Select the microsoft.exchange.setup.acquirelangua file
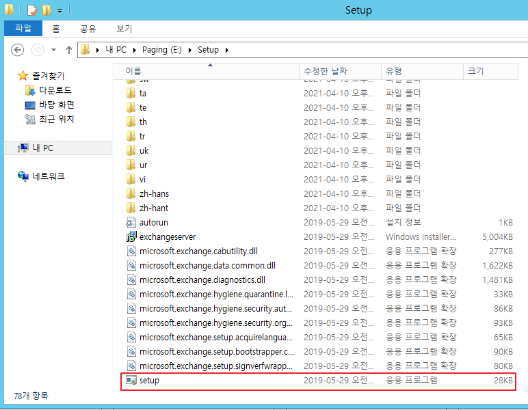This screenshot has width=528, height=410. pos(216,338)
